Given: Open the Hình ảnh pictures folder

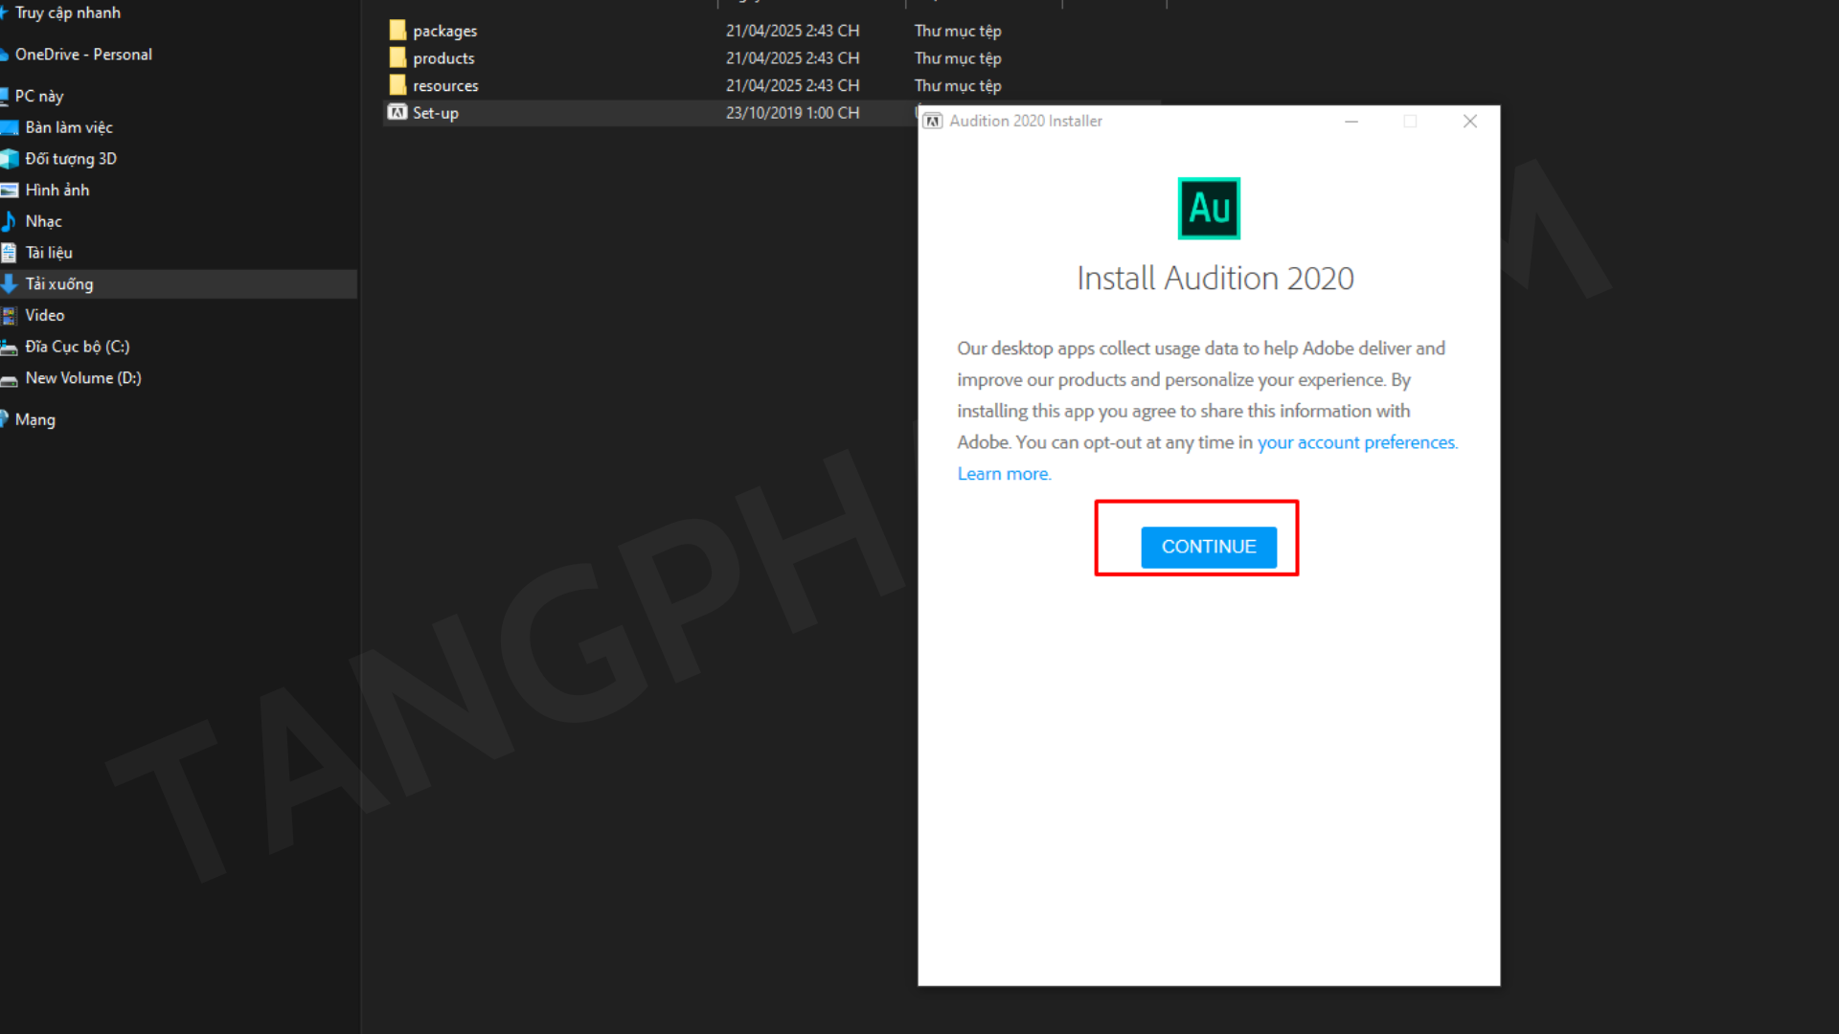Looking at the screenshot, I should [x=57, y=190].
